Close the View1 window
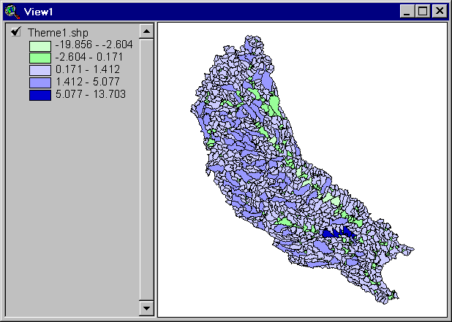The height and width of the screenshot is (322, 452). click(439, 11)
